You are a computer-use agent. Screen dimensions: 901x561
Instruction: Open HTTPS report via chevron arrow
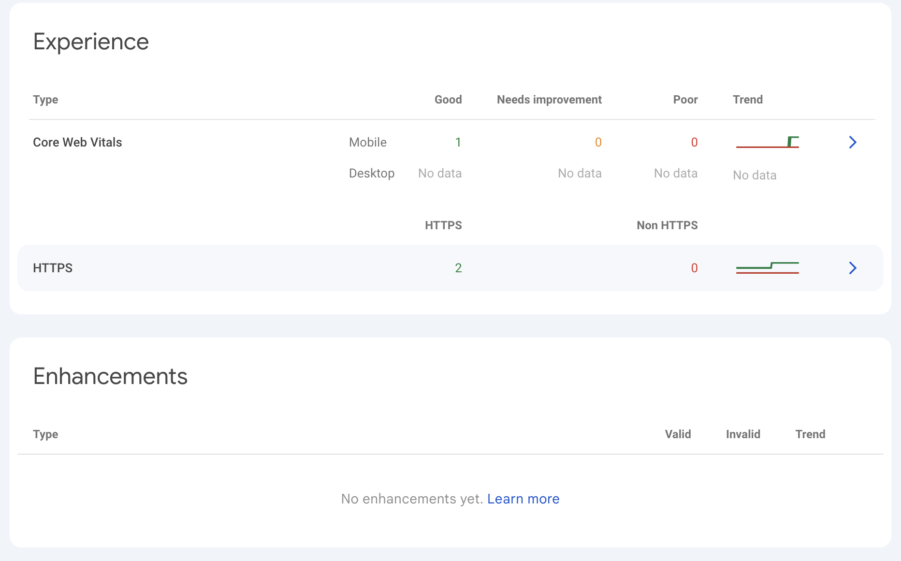pos(853,268)
